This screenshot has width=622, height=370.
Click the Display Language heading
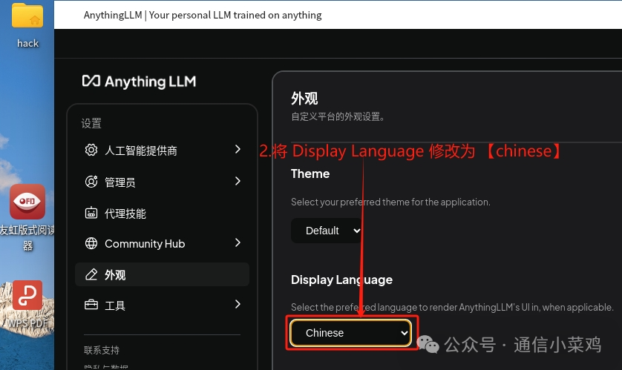tap(341, 280)
